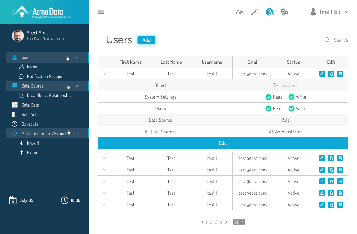Open Rule Sets in sidebar
357x234 pixels.
pyautogui.click(x=30, y=115)
